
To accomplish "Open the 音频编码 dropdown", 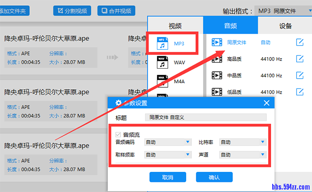I will [x=168, y=142].
